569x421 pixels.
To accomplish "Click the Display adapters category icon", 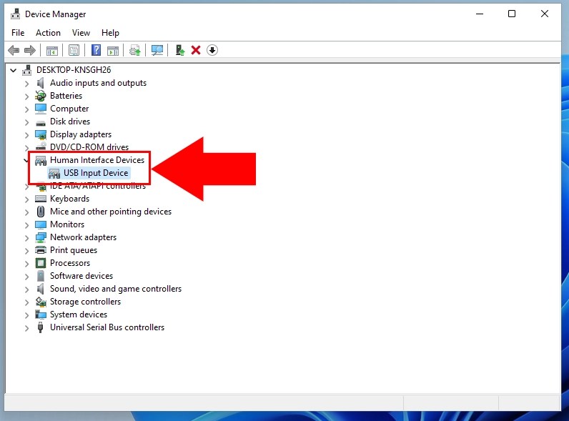I will click(41, 134).
